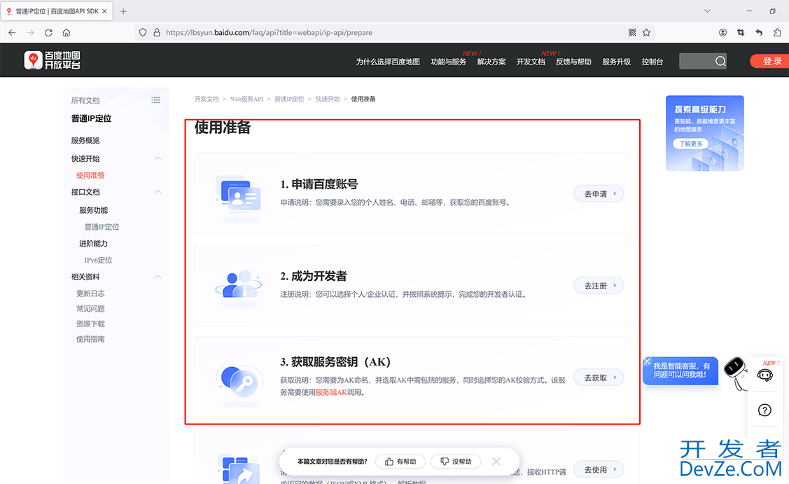Image resolution: width=789 pixels, height=484 pixels.
Task: Toggle the 所有文档 list icon
Action: coord(156,100)
